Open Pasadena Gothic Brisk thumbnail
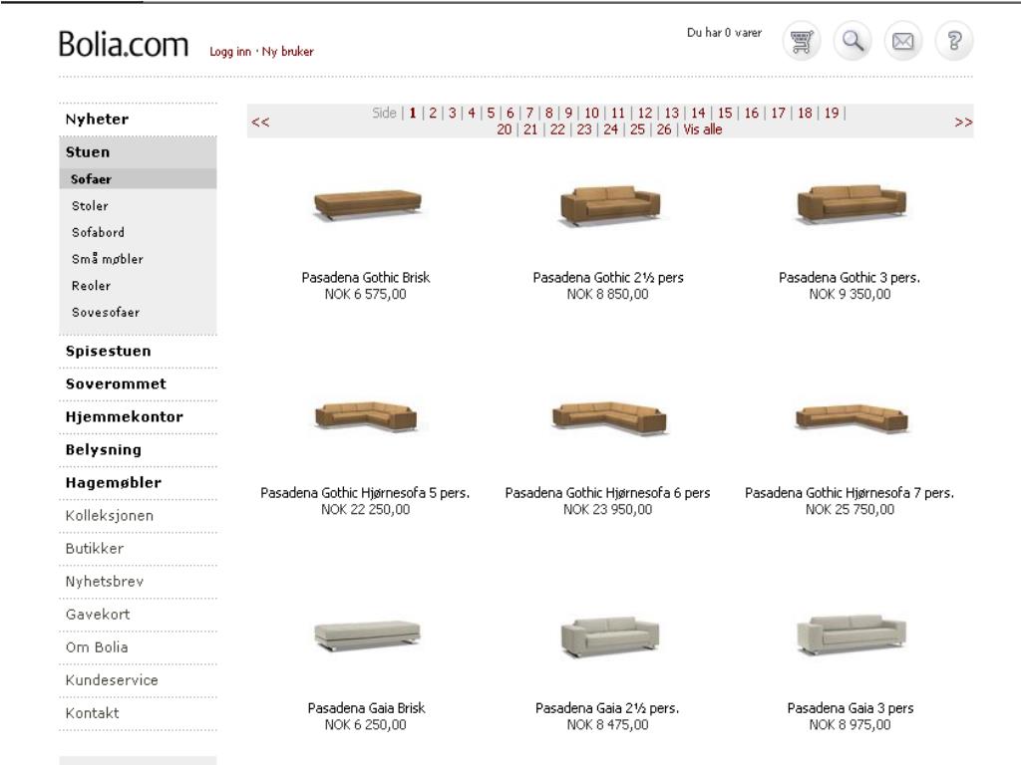 [367, 204]
